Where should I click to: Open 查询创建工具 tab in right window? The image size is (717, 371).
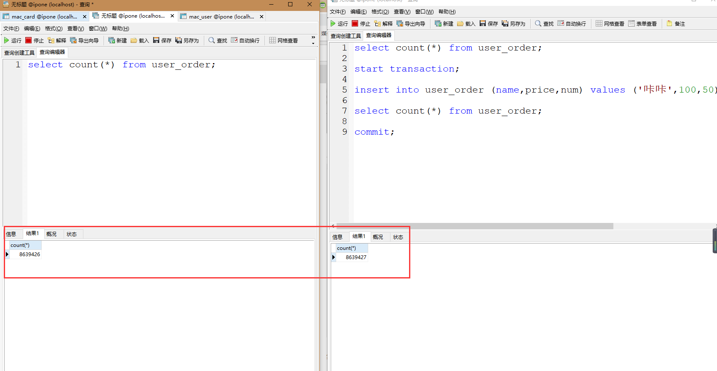(x=346, y=36)
